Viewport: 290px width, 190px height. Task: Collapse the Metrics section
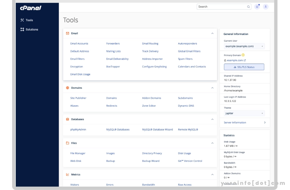[212, 175]
